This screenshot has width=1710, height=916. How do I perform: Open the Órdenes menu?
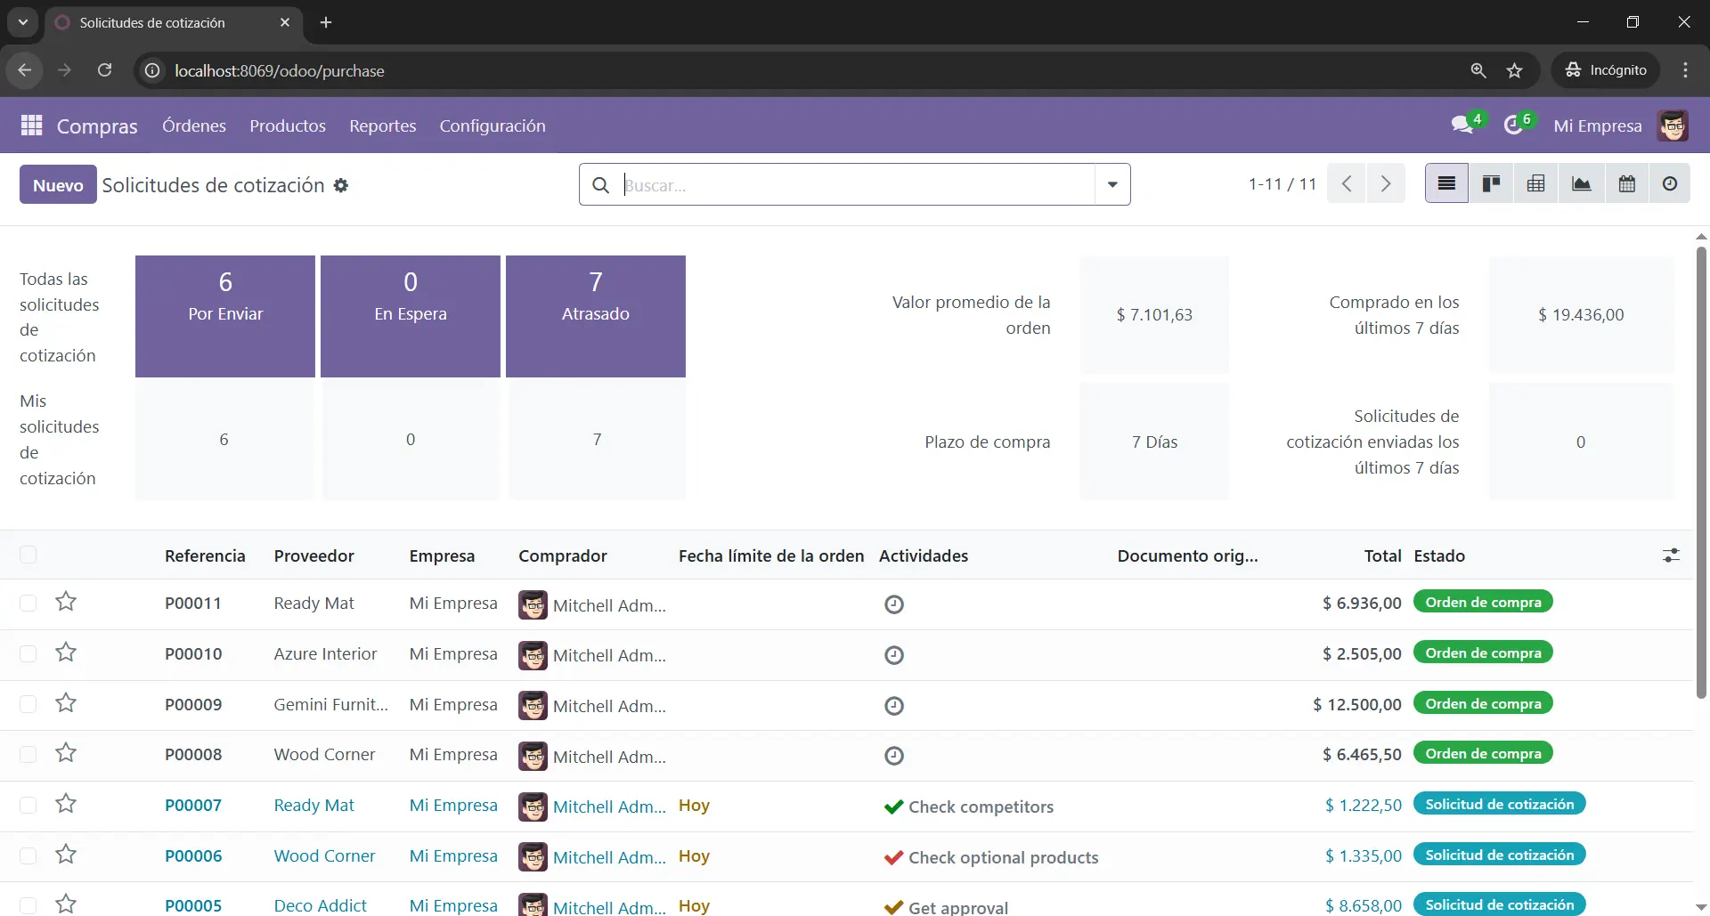(x=193, y=126)
